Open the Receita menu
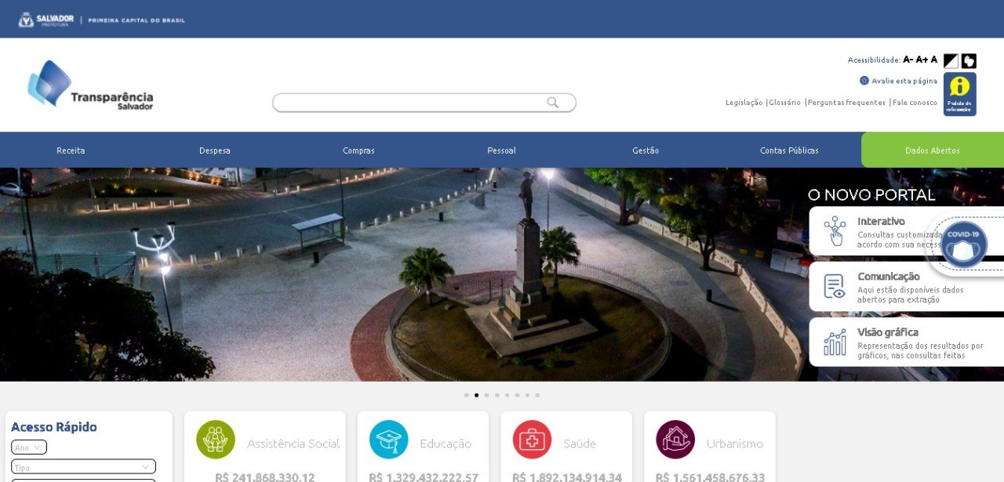Screen dimensions: 1004x482 click(71, 150)
